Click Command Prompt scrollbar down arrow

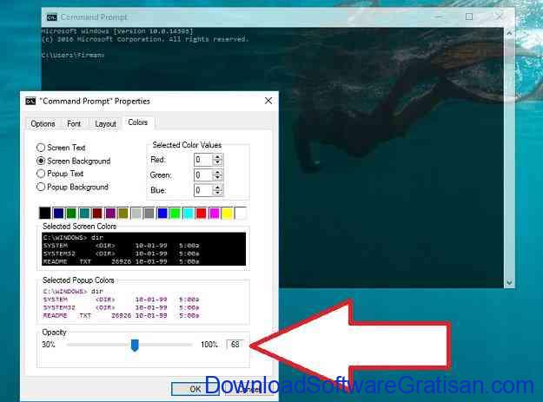509,283
